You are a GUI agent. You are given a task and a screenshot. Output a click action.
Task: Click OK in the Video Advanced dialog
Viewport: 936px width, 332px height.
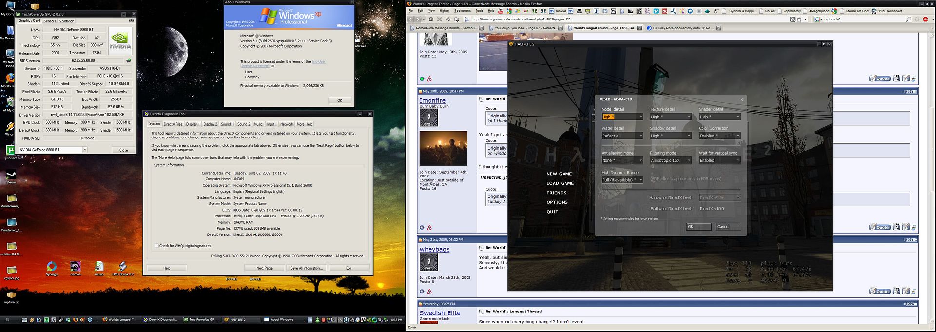699,227
